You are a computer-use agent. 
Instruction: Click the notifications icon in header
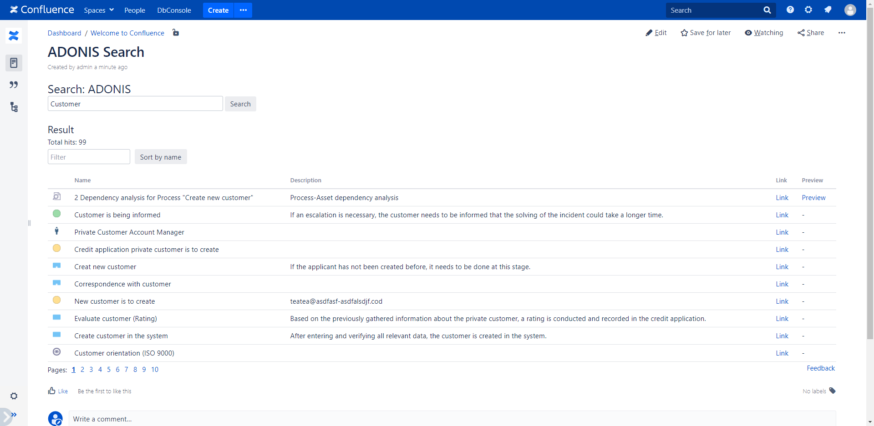click(828, 10)
